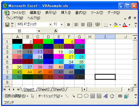
Task: Click the camera icon on drawing toolbar
Action: 120,96
